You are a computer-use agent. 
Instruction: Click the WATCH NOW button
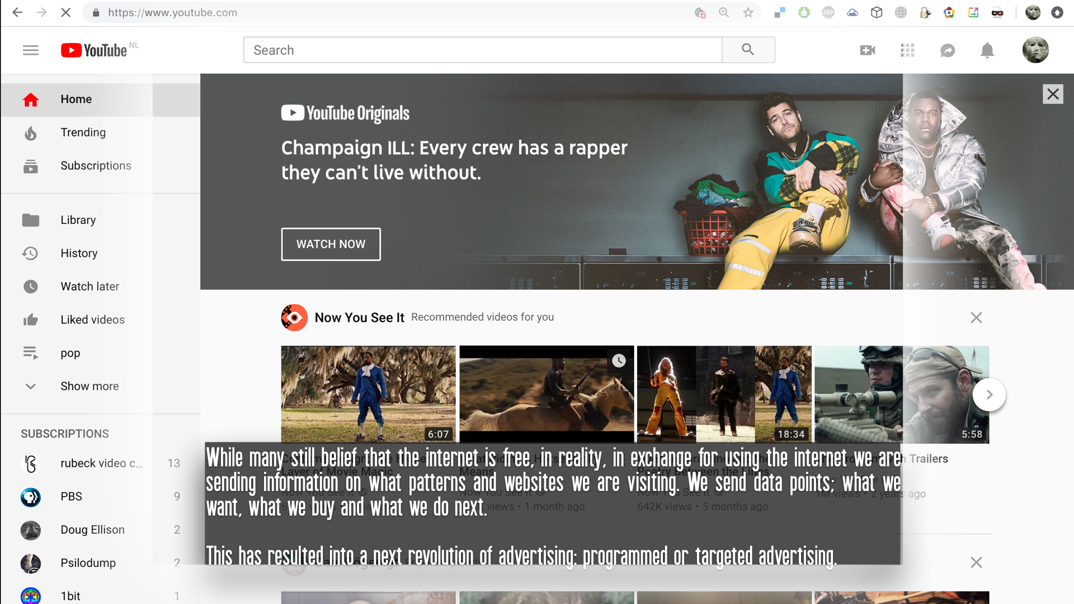click(x=331, y=244)
